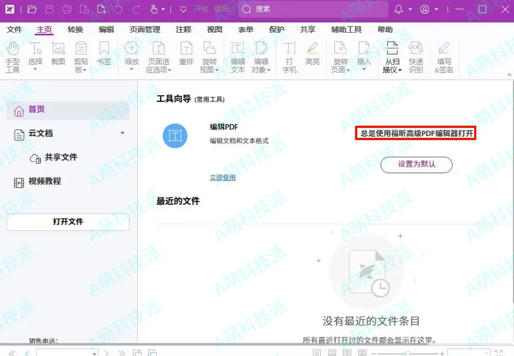Viewport: 514px width, 356px height.
Task: Click the notification bell icon
Action: (x=399, y=9)
